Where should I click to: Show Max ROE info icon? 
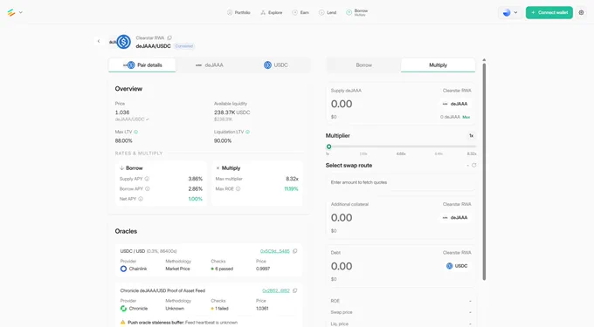pos(238,188)
